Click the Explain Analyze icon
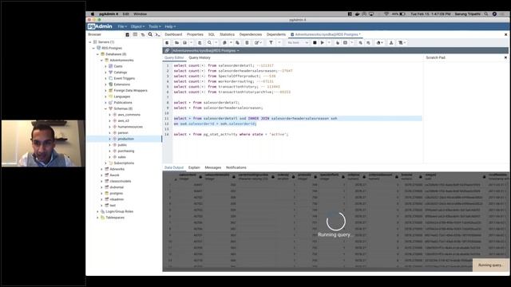Image resolution: width=511 pixels, height=287 pixels. pos(346,42)
